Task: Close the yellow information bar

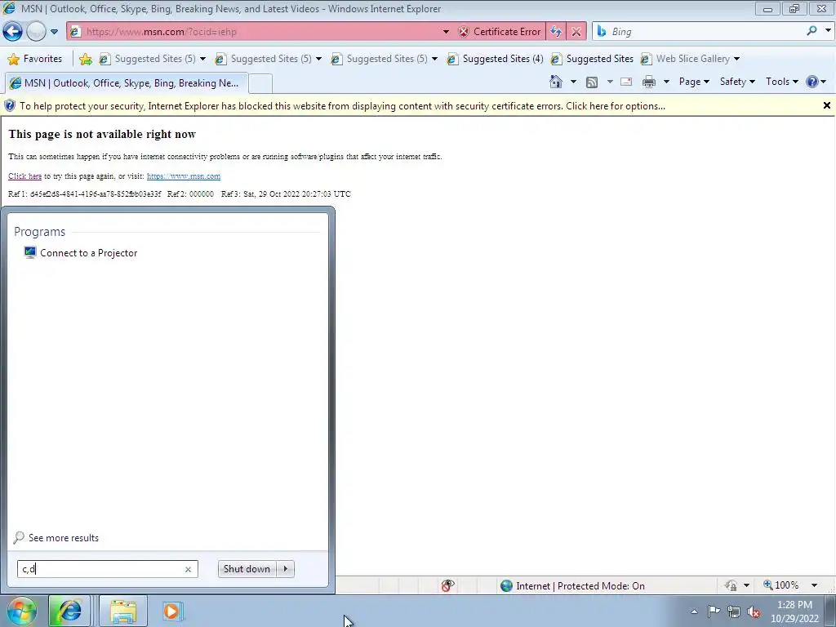Action: 827,105
